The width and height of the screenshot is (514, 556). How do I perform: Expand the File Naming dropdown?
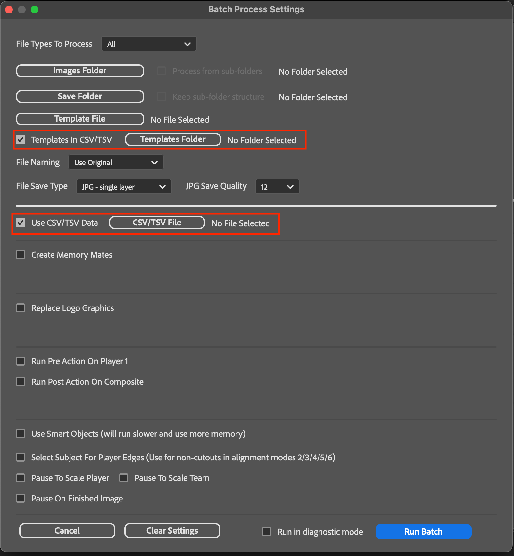point(116,163)
